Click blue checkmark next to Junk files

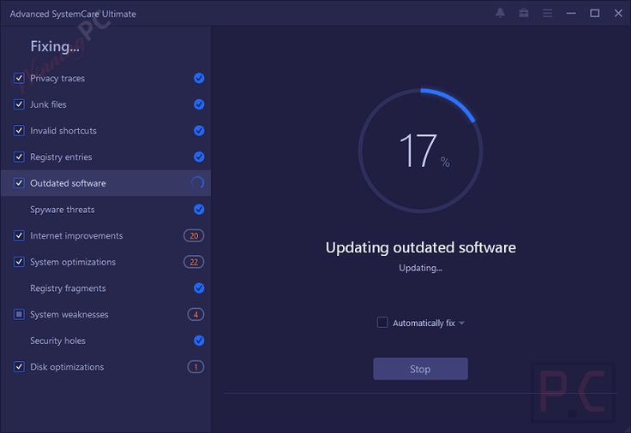click(x=199, y=104)
